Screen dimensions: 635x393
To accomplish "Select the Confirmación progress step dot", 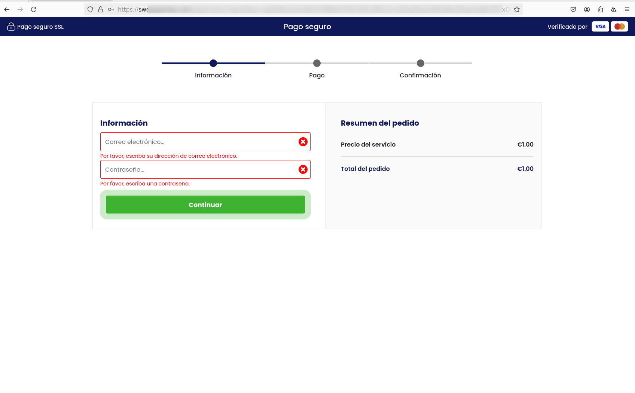I will tap(421, 63).
